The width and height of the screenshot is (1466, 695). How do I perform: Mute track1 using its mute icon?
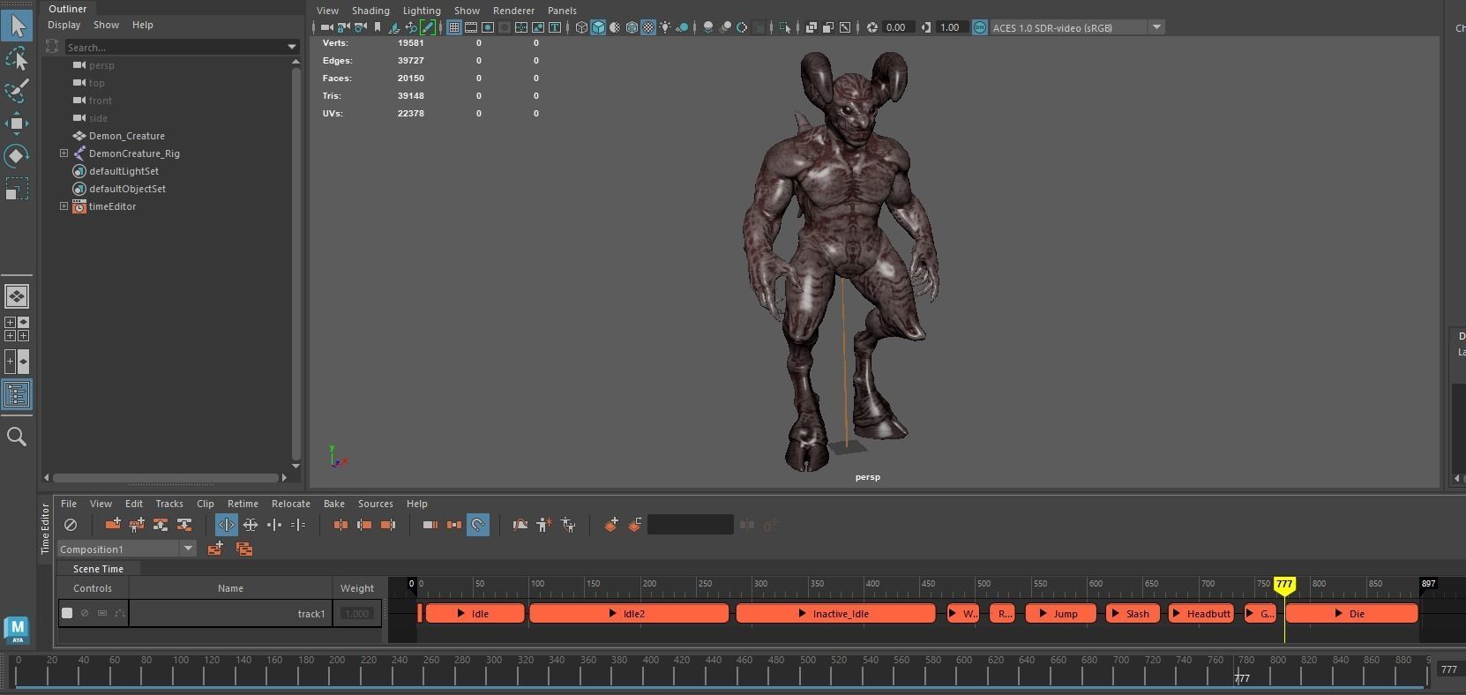tap(85, 613)
